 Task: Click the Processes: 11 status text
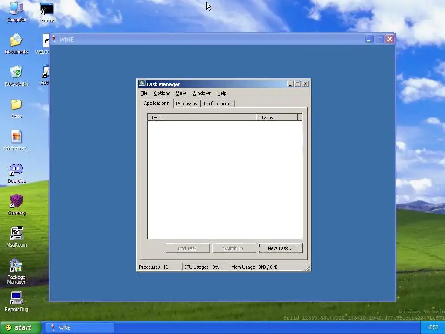pos(153,267)
